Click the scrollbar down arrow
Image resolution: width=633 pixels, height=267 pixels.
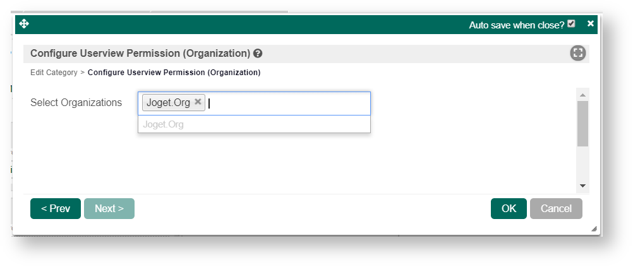pyautogui.click(x=582, y=186)
